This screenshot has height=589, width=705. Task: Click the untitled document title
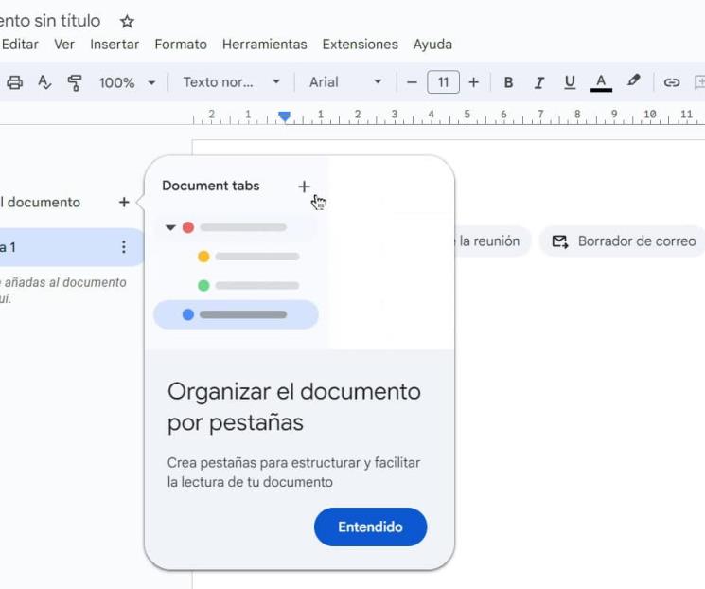[50, 21]
